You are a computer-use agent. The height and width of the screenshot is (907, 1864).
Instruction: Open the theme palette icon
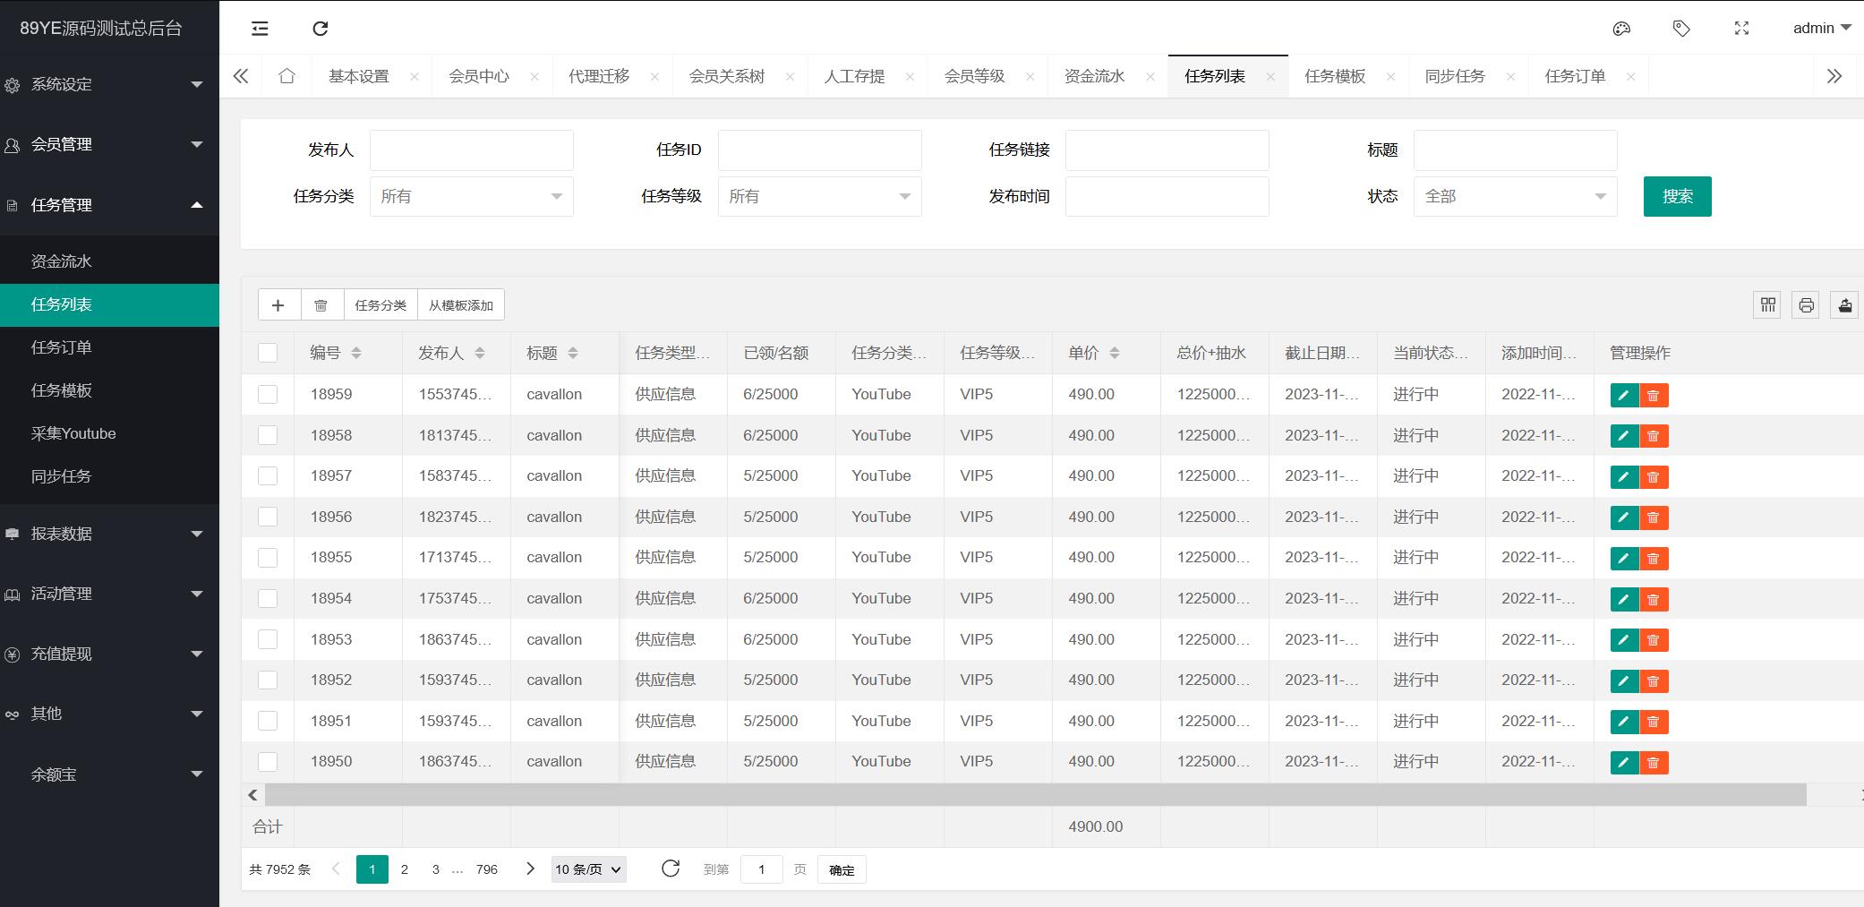tap(1621, 29)
